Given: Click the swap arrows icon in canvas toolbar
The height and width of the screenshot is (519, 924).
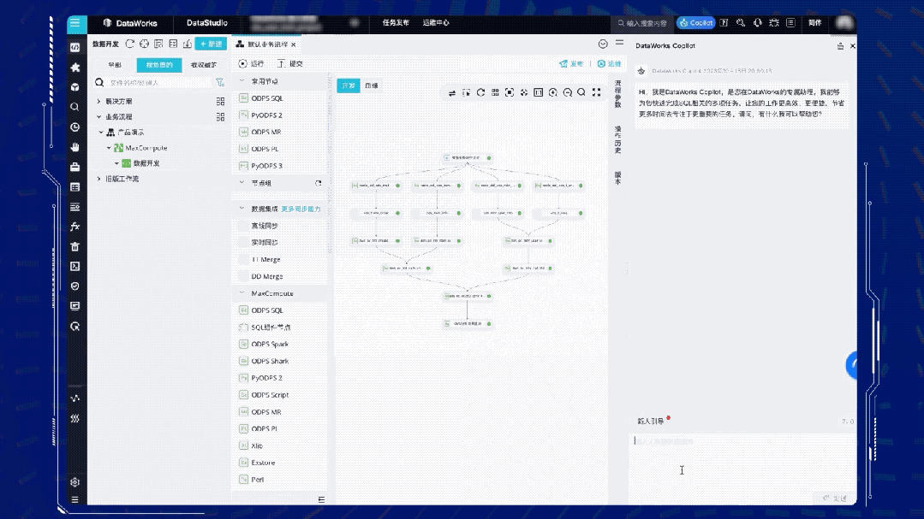Looking at the screenshot, I should click(452, 93).
